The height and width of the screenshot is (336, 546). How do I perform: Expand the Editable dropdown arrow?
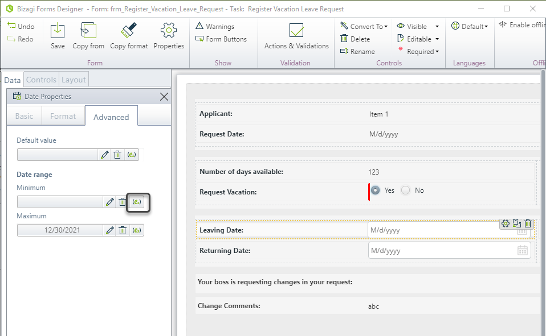coord(437,39)
